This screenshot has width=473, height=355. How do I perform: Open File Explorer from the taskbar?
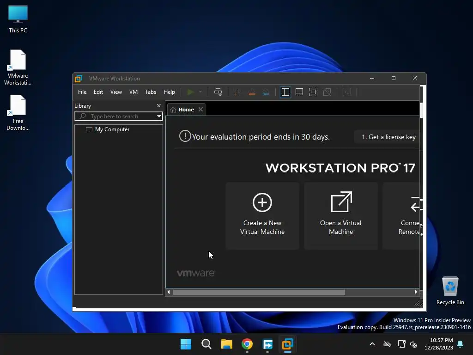[x=226, y=344]
